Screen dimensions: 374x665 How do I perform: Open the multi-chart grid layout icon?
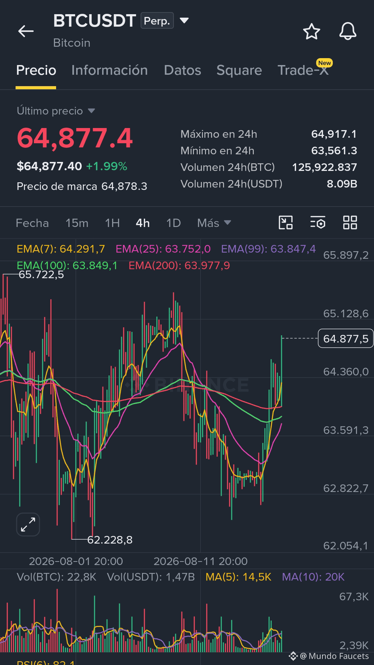(x=350, y=222)
